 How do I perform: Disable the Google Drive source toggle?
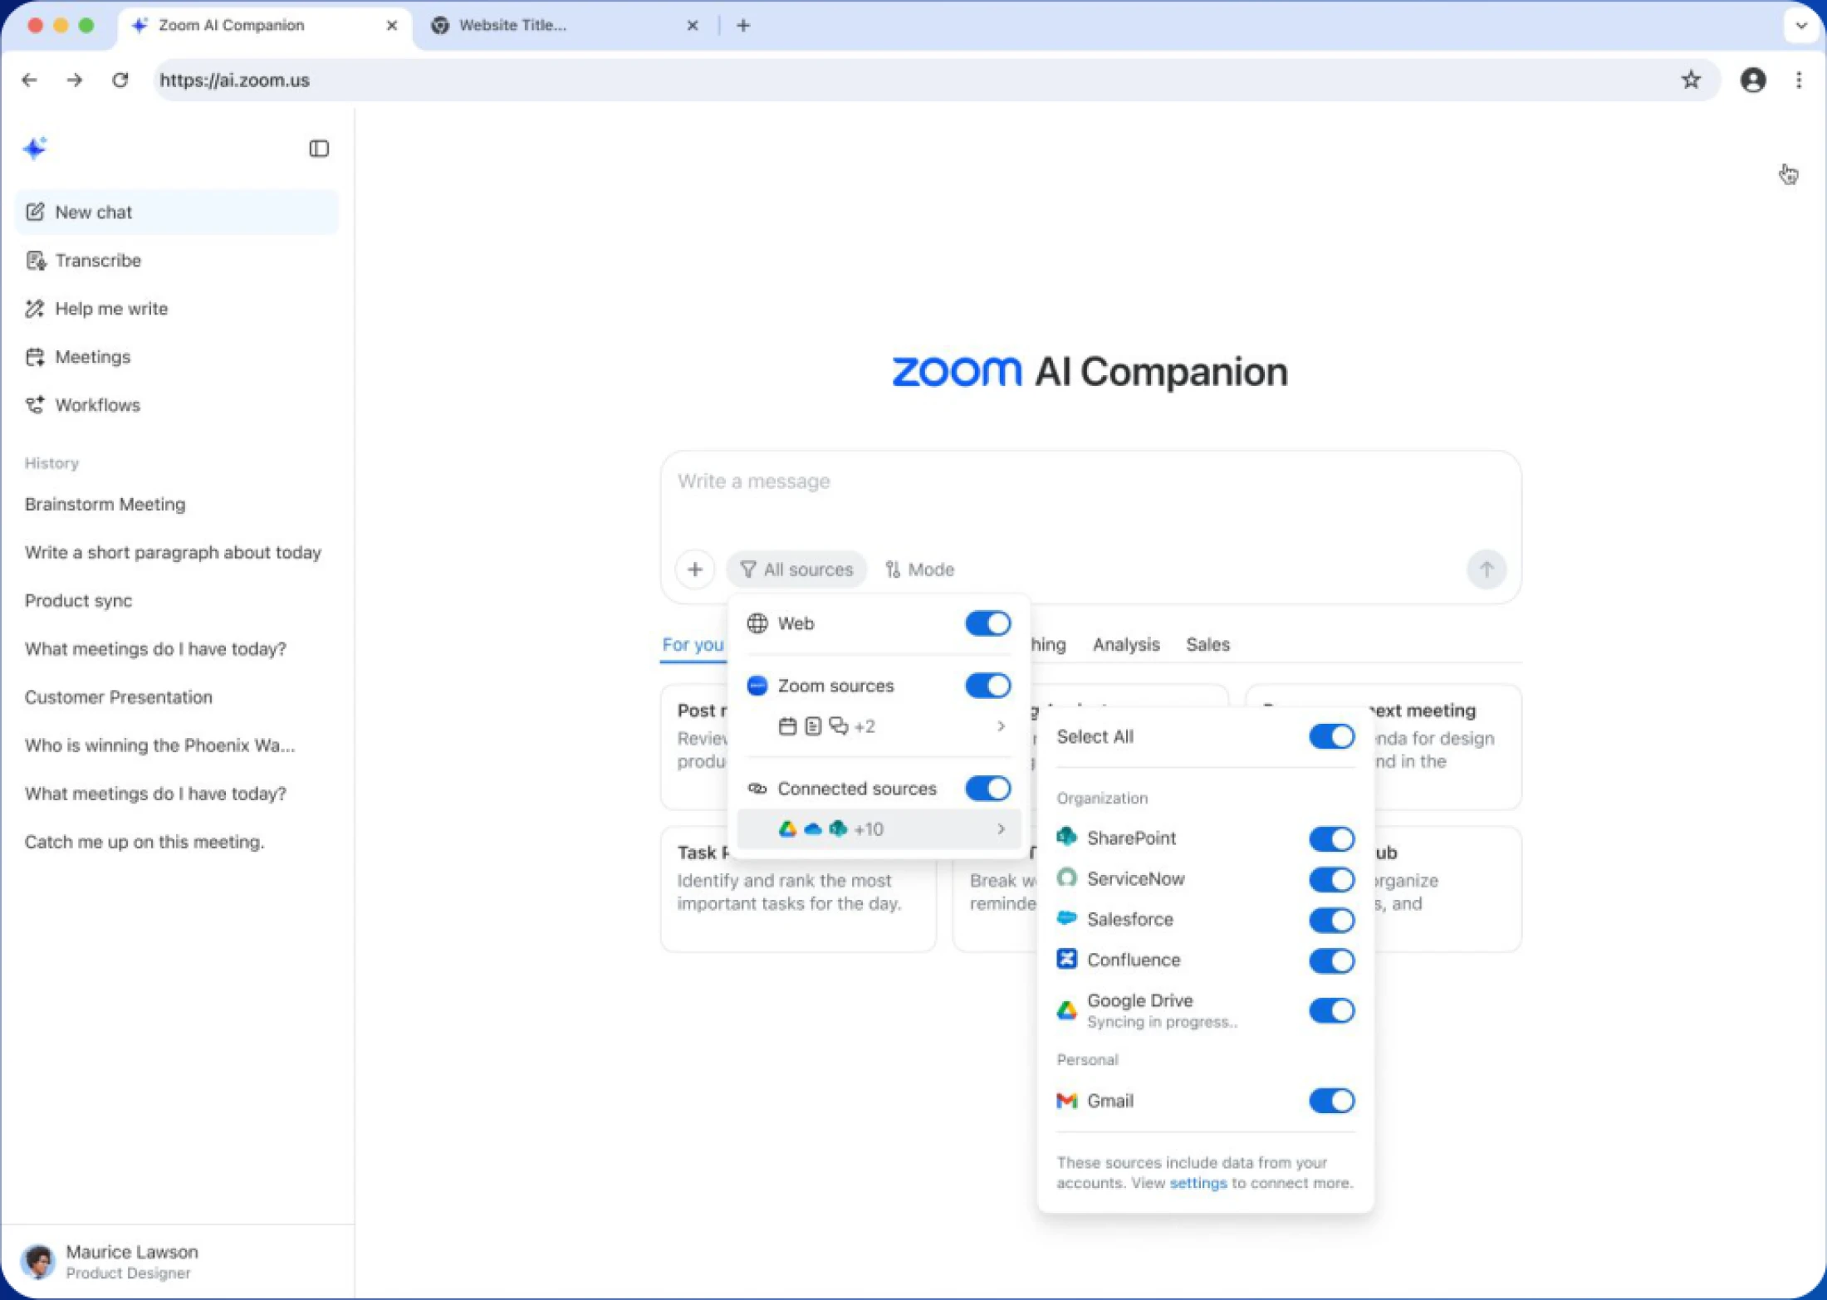pos(1331,1010)
